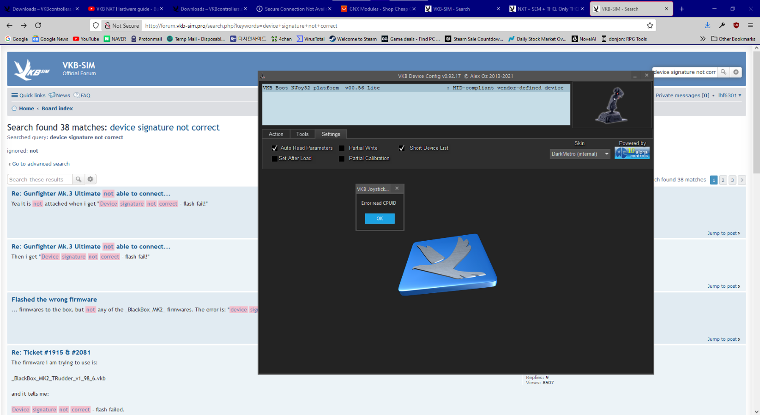Open NovelAI bookmark
This screenshot has width=760, height=415.
[x=584, y=39]
